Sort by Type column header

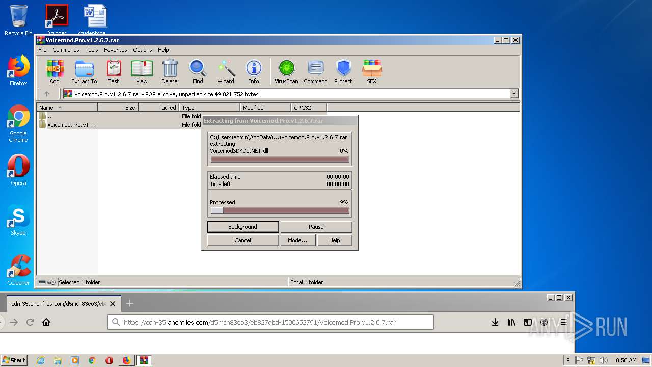tap(209, 107)
